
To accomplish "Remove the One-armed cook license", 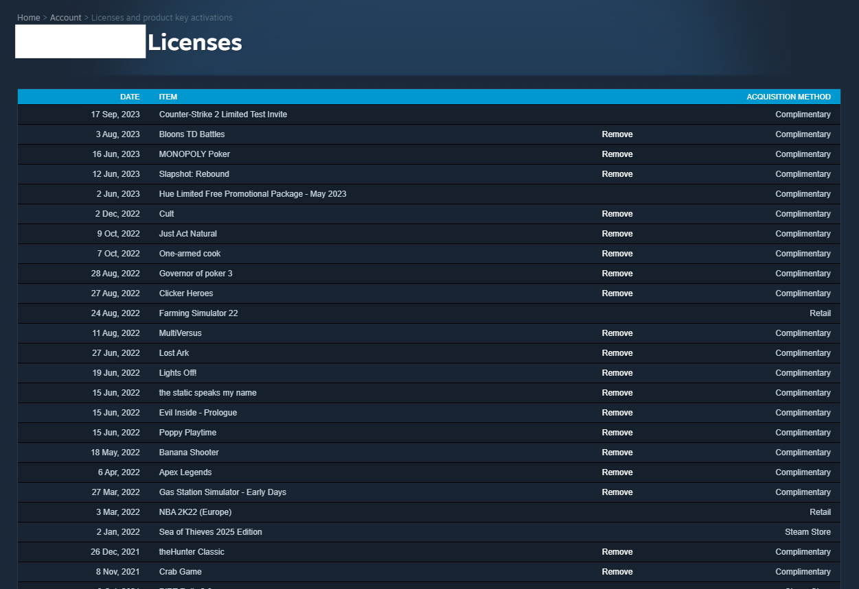I will (617, 253).
